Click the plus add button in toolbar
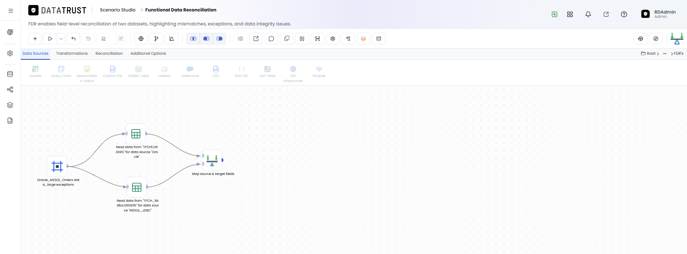Viewport: 687px width, 254px height. tap(35, 39)
